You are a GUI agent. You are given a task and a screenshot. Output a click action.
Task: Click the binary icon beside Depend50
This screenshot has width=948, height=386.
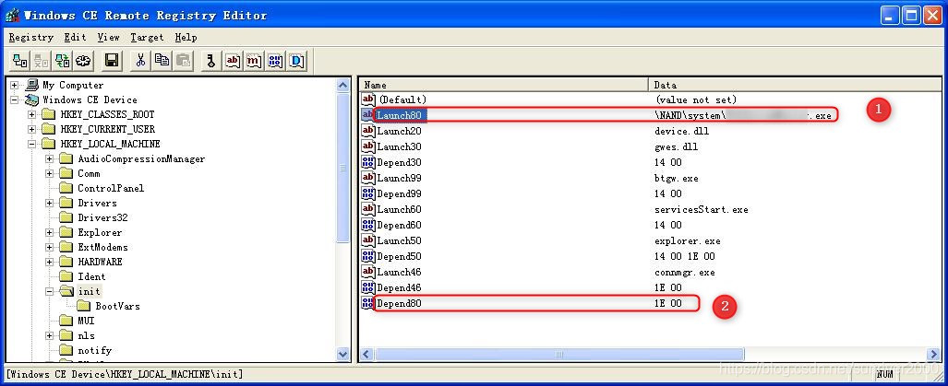[367, 256]
